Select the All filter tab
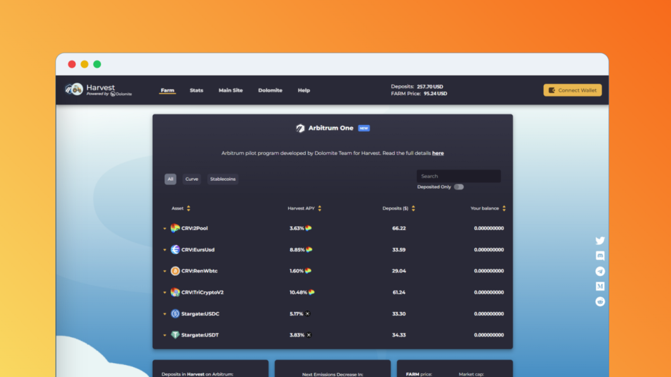This screenshot has height=377, width=671. [x=171, y=179]
